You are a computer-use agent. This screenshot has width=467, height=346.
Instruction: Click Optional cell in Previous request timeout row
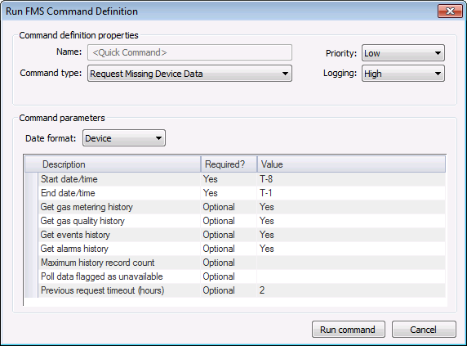click(x=229, y=290)
